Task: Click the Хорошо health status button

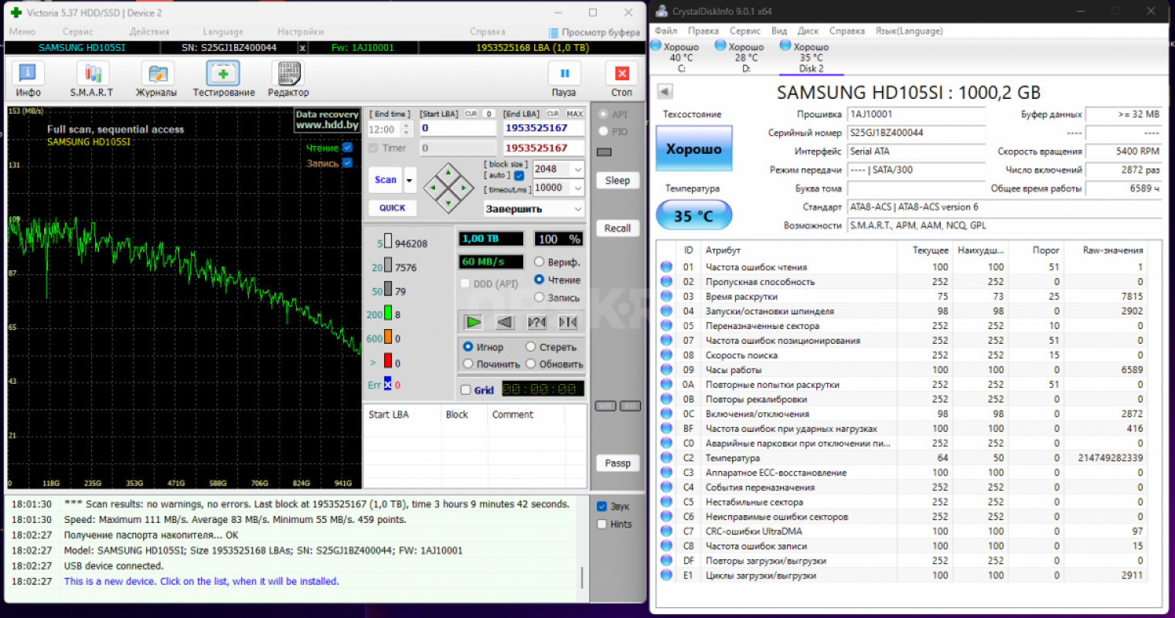Action: pyautogui.click(x=693, y=148)
